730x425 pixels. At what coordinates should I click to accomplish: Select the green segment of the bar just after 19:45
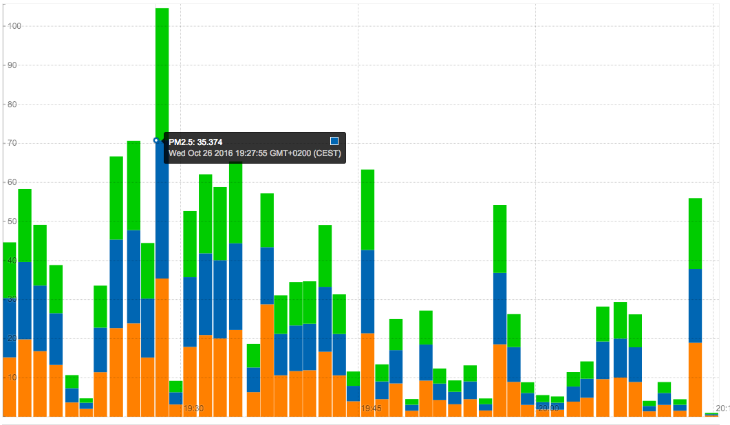(382, 373)
